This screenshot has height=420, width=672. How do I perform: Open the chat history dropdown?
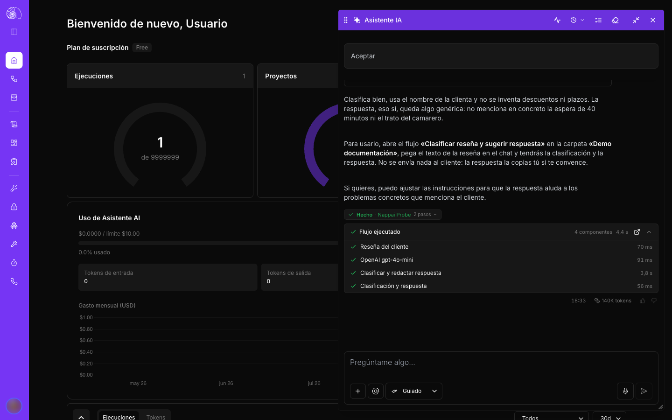coord(578,20)
